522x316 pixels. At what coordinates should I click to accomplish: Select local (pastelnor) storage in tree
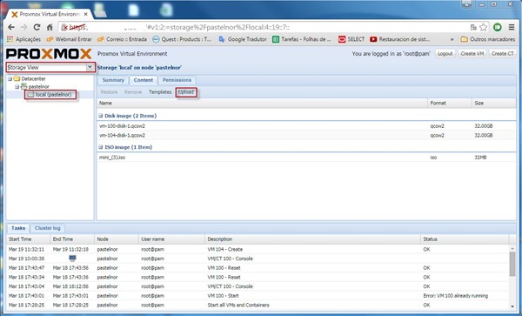point(50,95)
